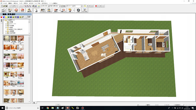196x110 pixels.
Task: Open the third menu bar item
Action: pos(16,3)
